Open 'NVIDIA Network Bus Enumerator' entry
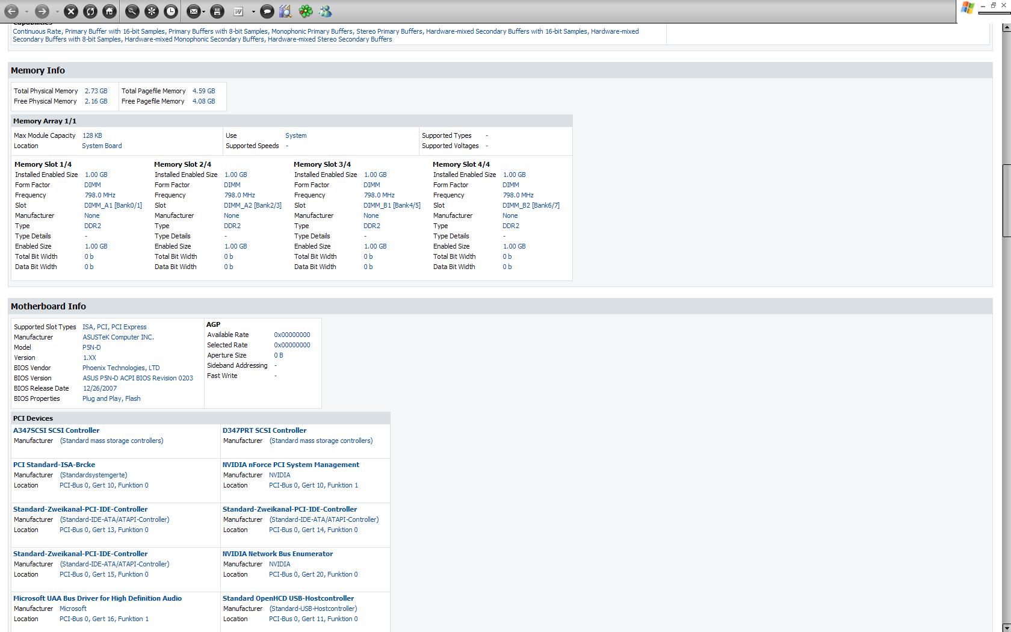Screen dimensions: 1011x632 [x=277, y=554]
